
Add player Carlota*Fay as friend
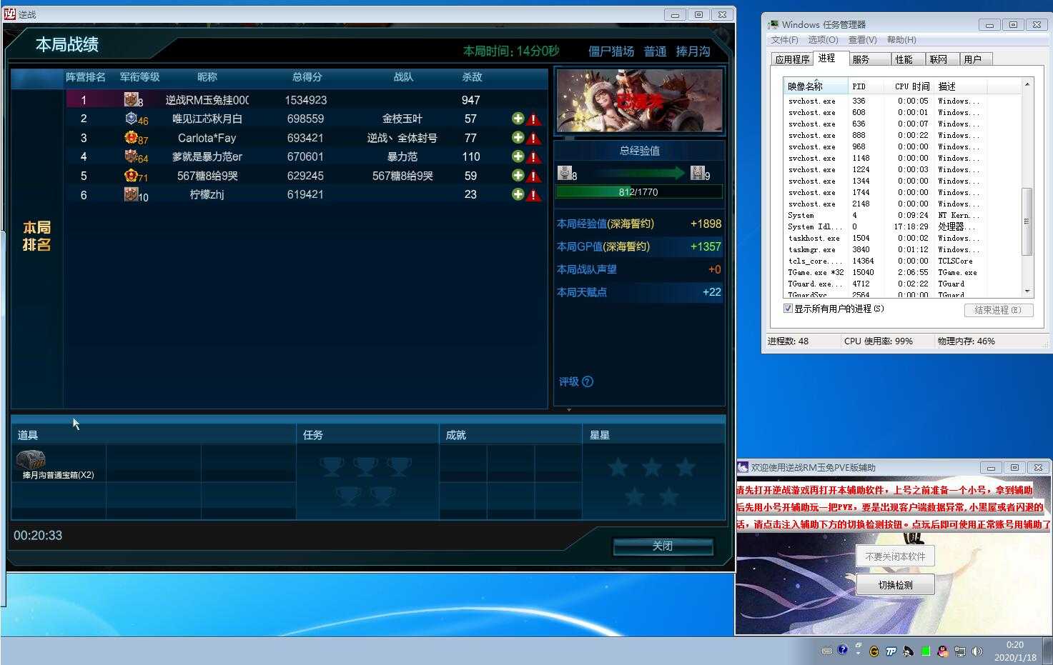[518, 137]
